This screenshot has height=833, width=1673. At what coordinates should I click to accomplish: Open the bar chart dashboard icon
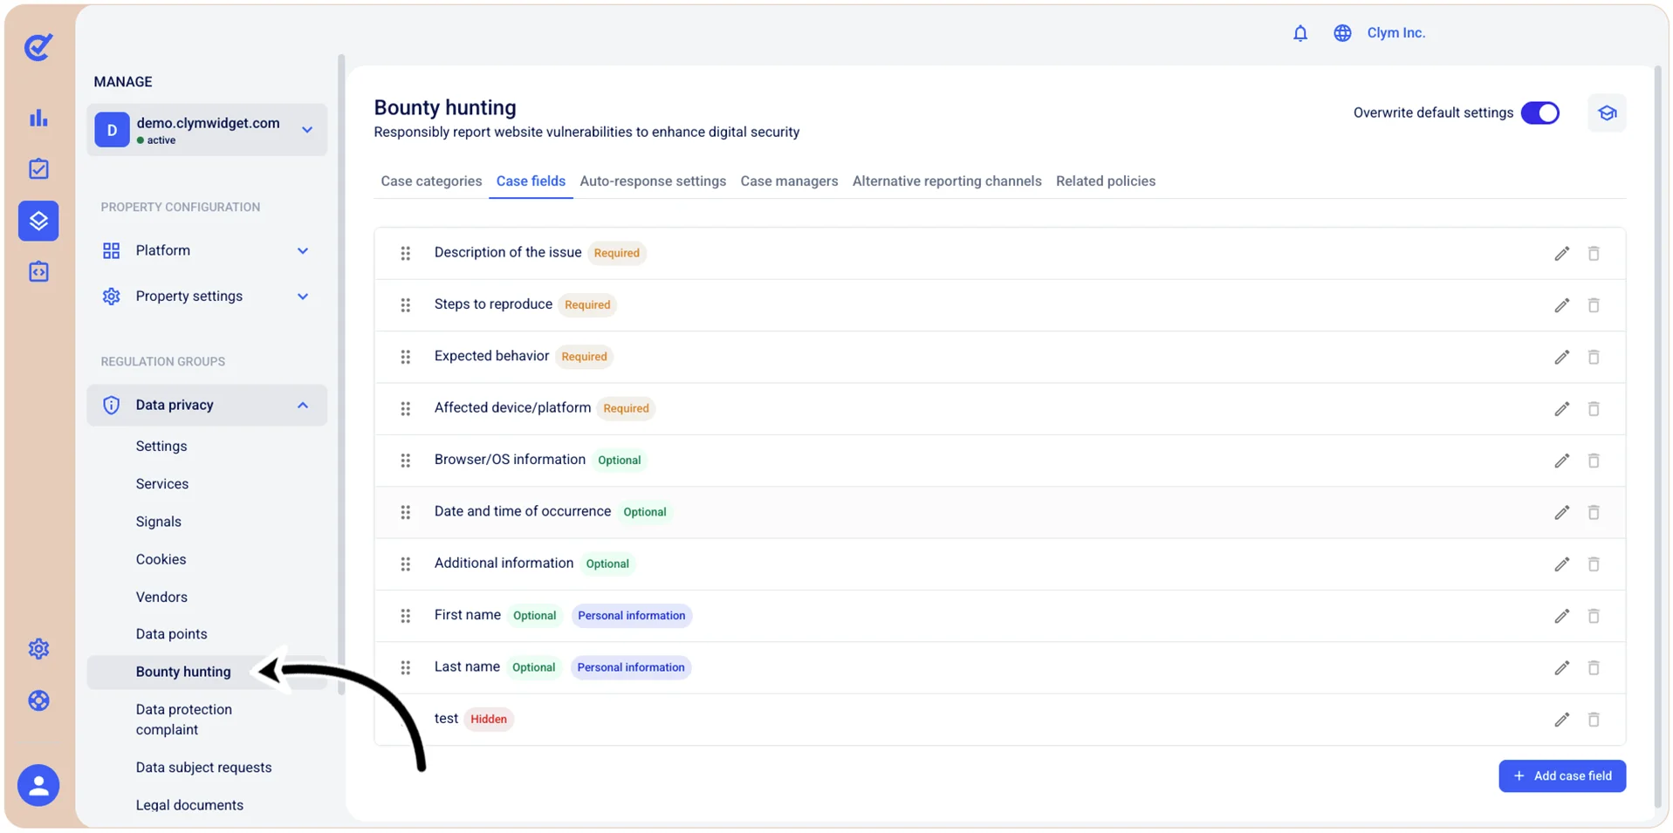tap(38, 118)
